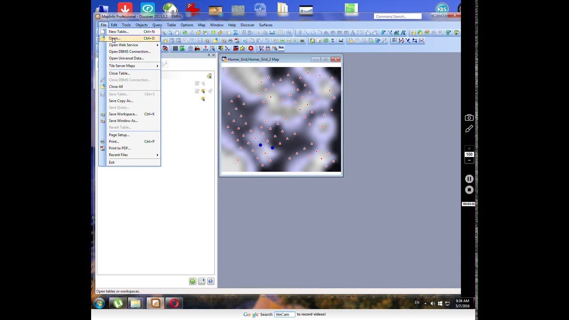Open the Help menu
The image size is (569, 320).
click(x=232, y=25)
